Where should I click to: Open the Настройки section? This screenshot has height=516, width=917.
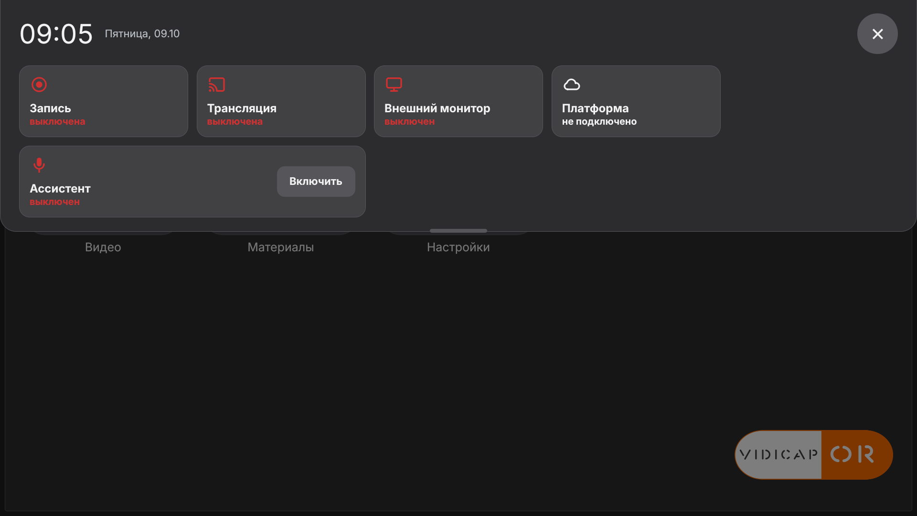[458, 247]
